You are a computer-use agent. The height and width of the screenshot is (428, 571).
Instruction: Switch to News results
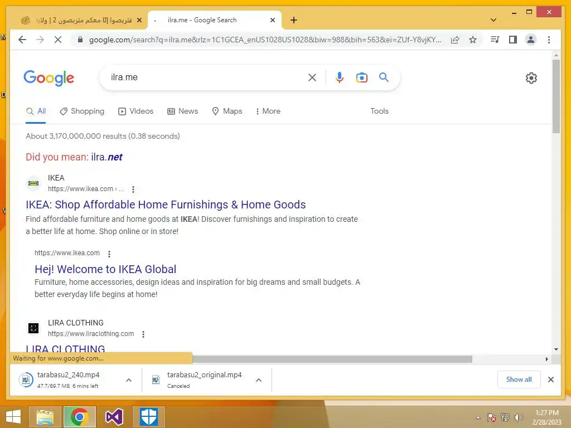[x=182, y=111]
